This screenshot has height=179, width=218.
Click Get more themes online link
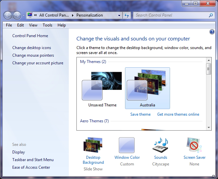(x=178, y=114)
